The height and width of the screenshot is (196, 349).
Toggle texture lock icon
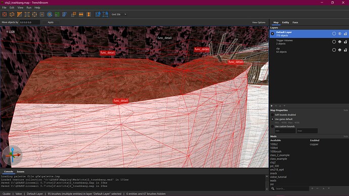coord(98,15)
